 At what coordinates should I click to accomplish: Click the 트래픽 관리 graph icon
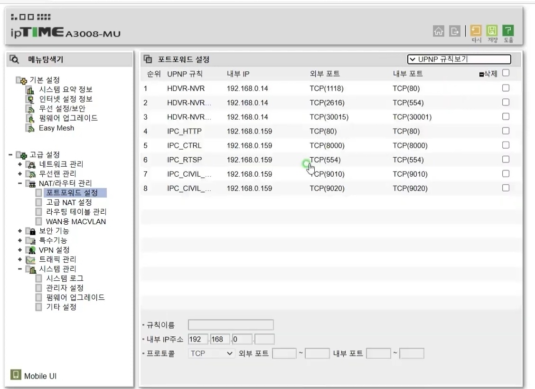tap(31, 260)
